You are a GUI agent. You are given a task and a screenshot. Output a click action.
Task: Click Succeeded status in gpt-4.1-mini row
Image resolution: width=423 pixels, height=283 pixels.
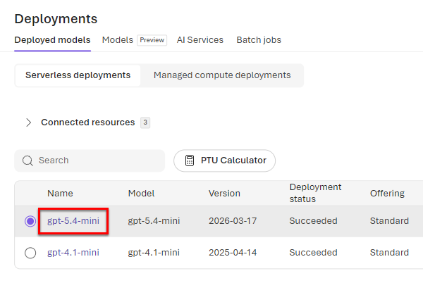click(313, 253)
